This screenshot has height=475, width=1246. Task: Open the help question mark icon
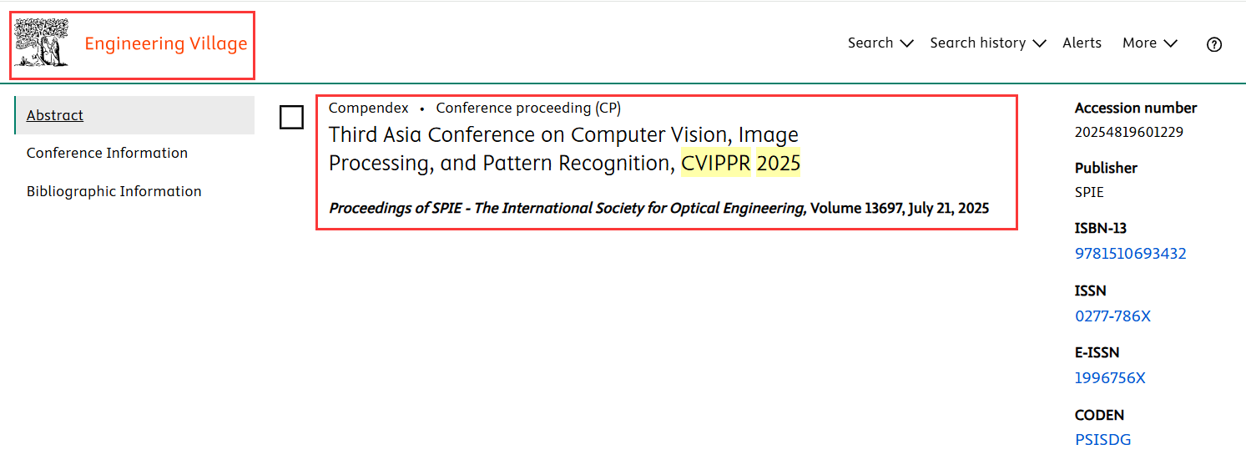[1214, 44]
